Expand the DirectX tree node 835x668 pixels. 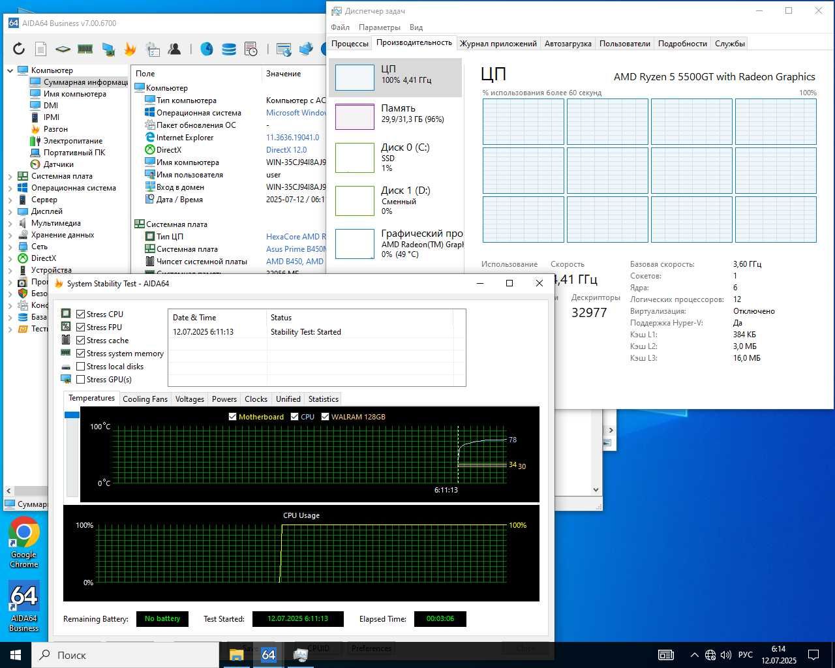[x=10, y=258]
